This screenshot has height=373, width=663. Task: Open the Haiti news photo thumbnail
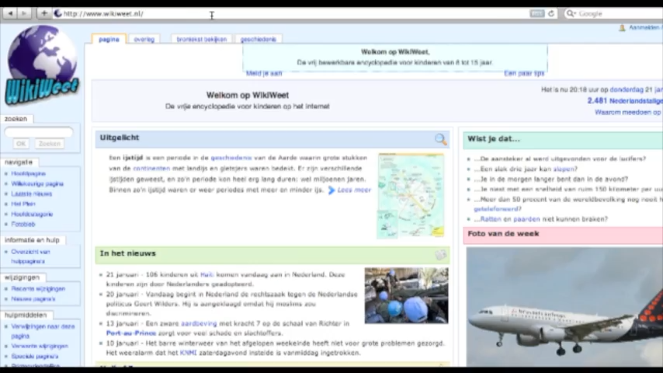(x=406, y=295)
